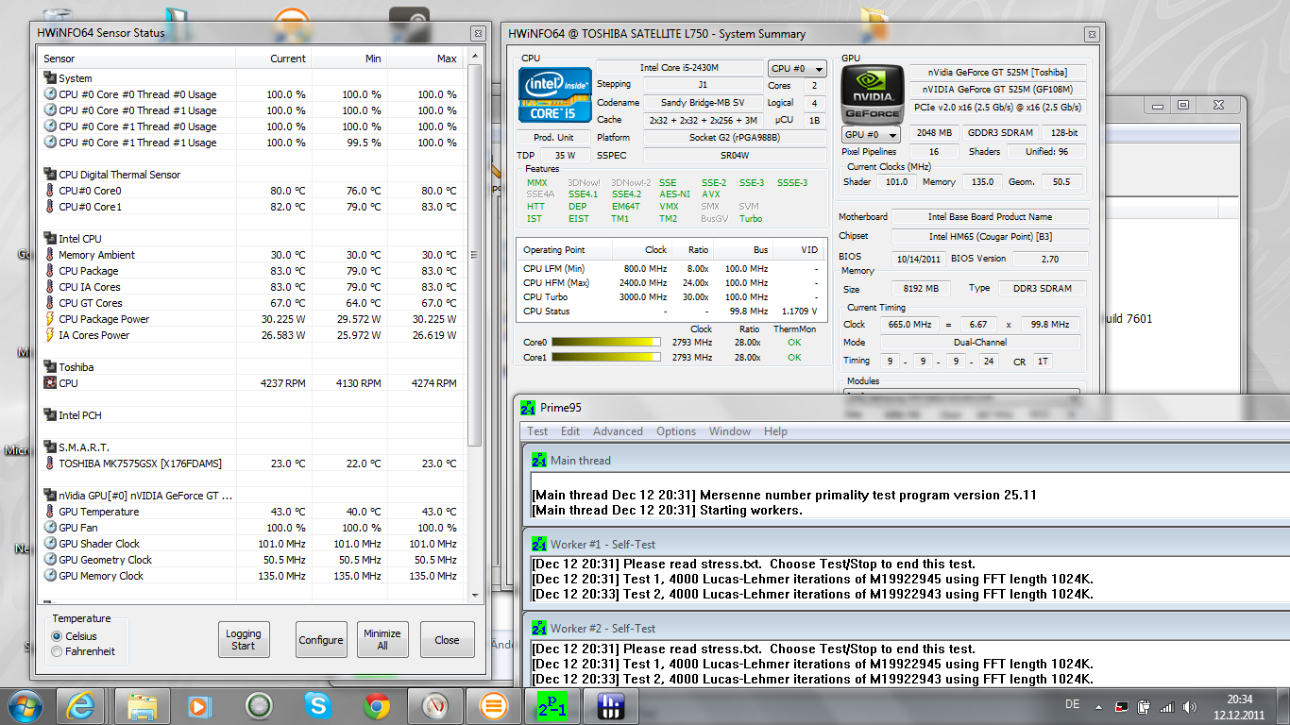Screen dimensions: 1290x725
Task: Select the Celsius temperature unit
Action: point(58,636)
